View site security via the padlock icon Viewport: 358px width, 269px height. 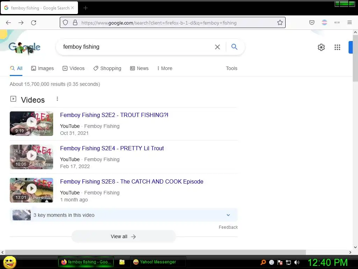[x=75, y=22]
